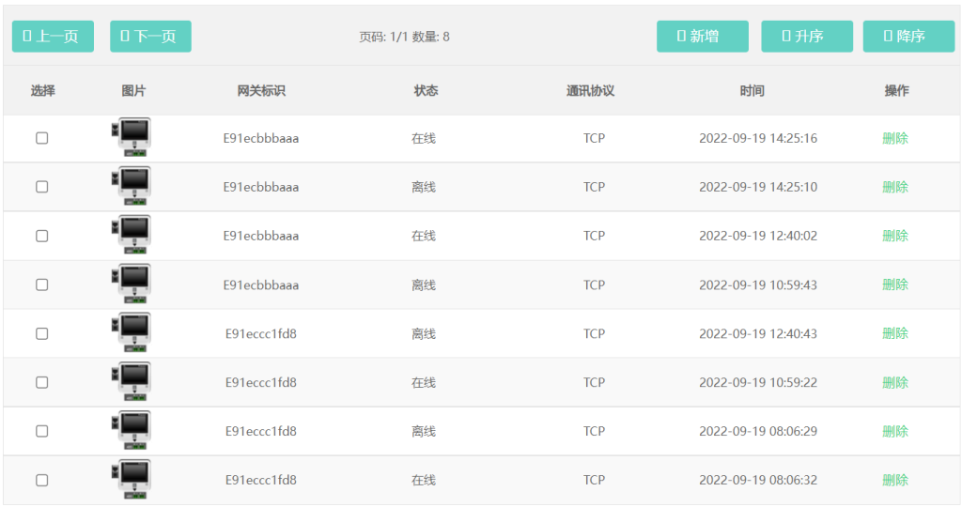The image size is (962, 507).
Task: Click gateway image in 08:06:32 row
Action: coord(132,480)
